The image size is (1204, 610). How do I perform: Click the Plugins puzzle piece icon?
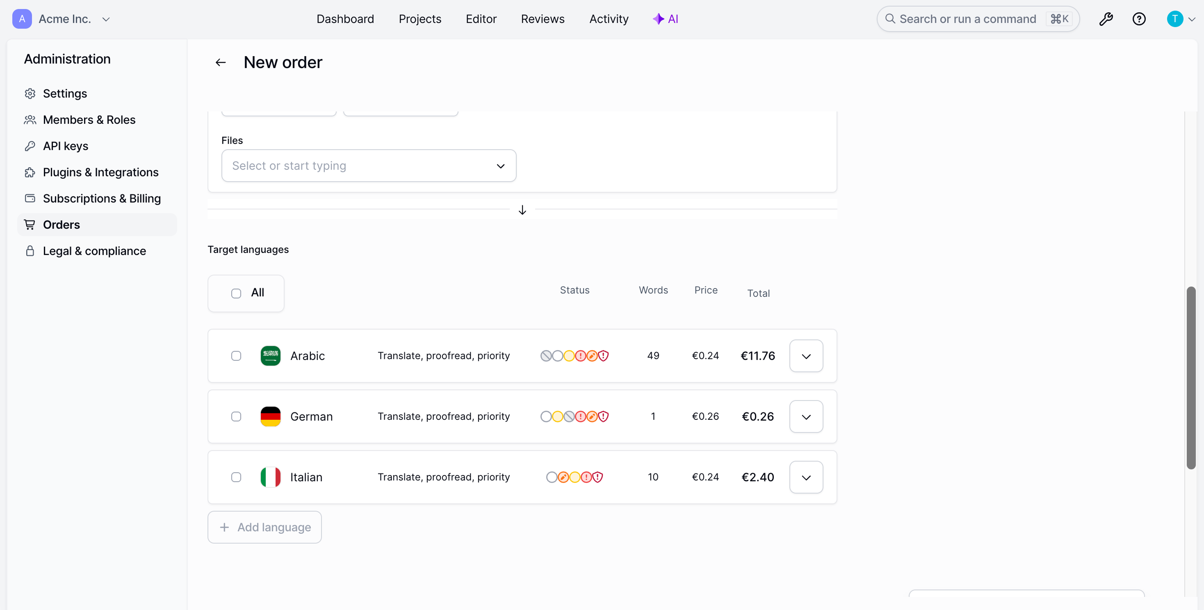(x=30, y=172)
